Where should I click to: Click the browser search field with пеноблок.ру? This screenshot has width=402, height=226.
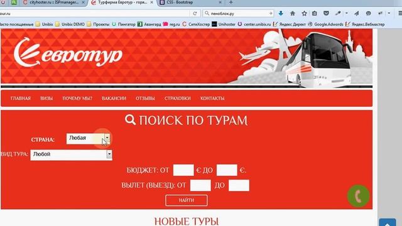pos(237,13)
